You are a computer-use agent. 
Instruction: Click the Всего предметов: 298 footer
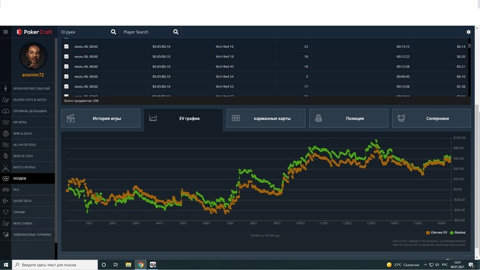(x=82, y=101)
